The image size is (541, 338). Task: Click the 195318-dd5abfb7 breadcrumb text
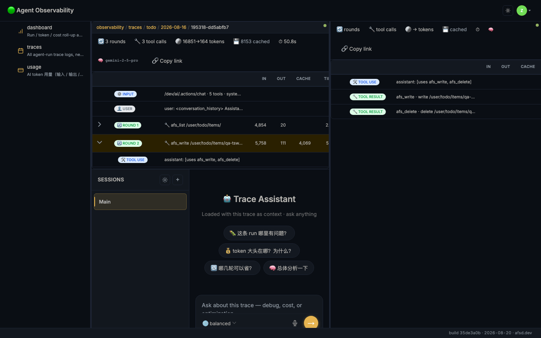(x=210, y=27)
